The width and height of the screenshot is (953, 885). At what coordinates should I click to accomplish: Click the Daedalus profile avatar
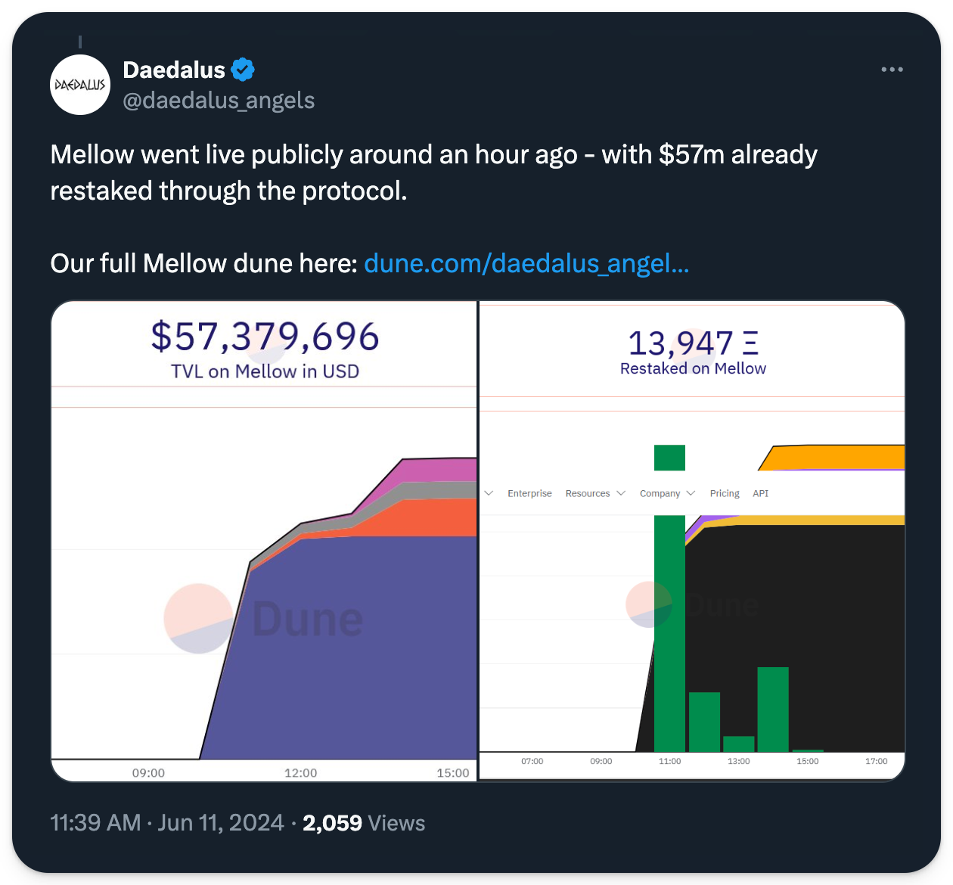click(x=80, y=85)
